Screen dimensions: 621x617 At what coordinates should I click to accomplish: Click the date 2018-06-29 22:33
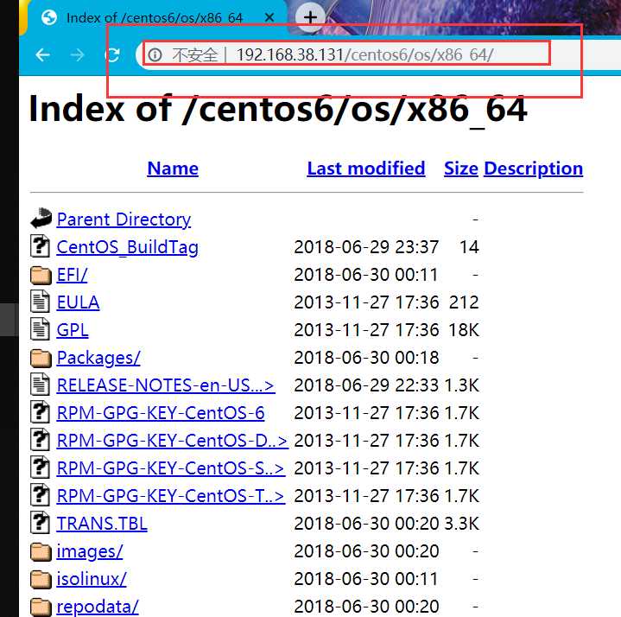(x=366, y=385)
